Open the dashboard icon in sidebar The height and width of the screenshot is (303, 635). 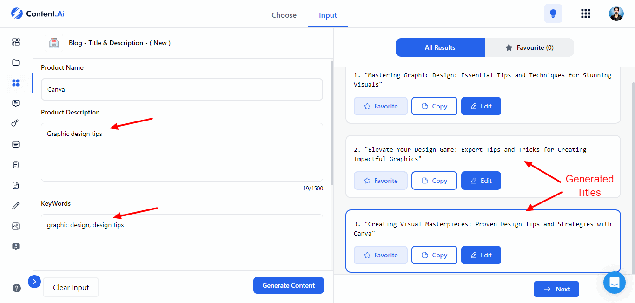[x=16, y=42]
